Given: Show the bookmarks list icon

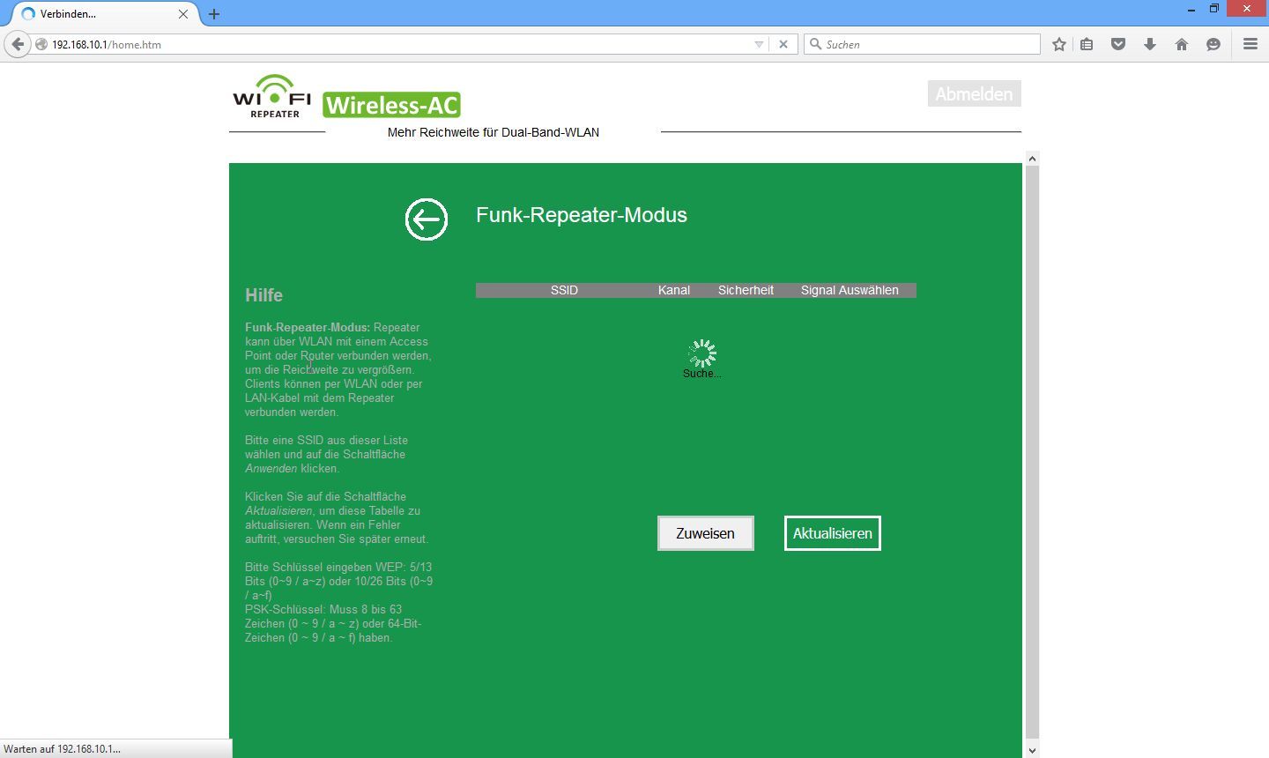Looking at the screenshot, I should coord(1087,44).
